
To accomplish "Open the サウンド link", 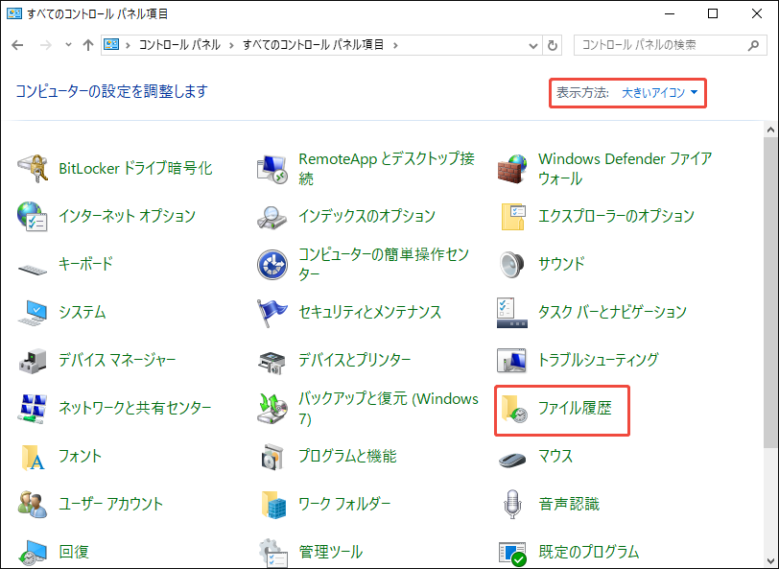I will [x=561, y=264].
